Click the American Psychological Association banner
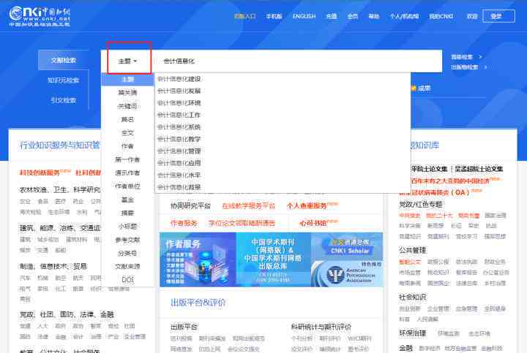Screen dimensions: 527x353 [347, 273]
